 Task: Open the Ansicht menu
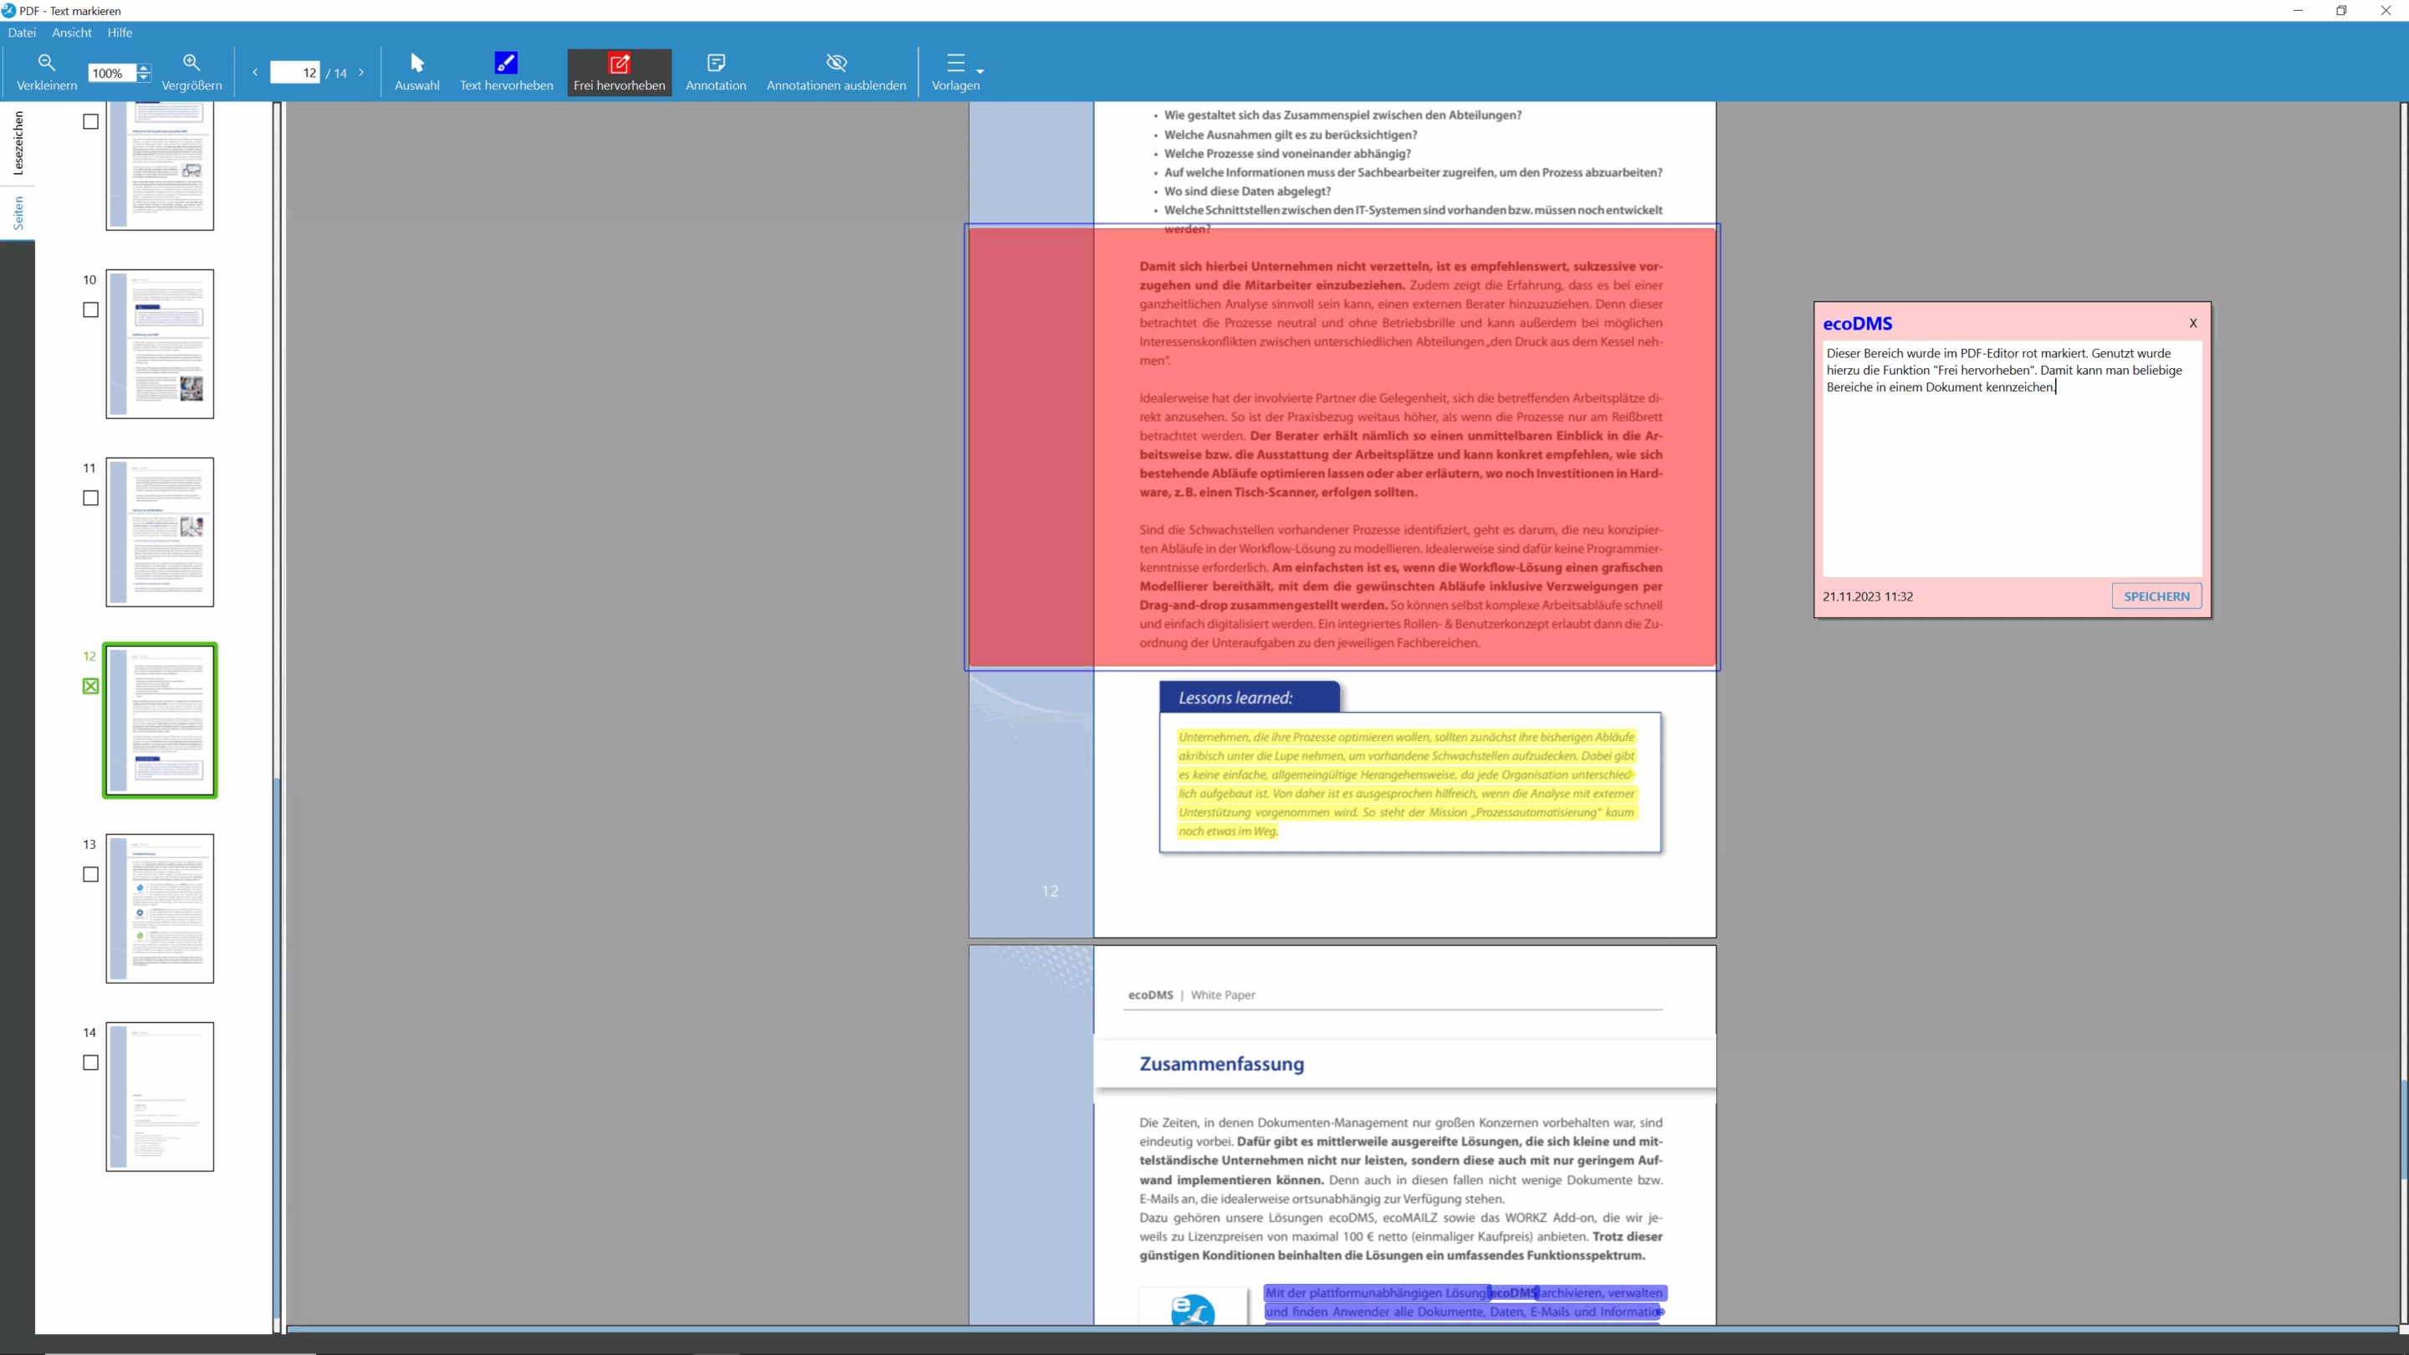point(72,33)
